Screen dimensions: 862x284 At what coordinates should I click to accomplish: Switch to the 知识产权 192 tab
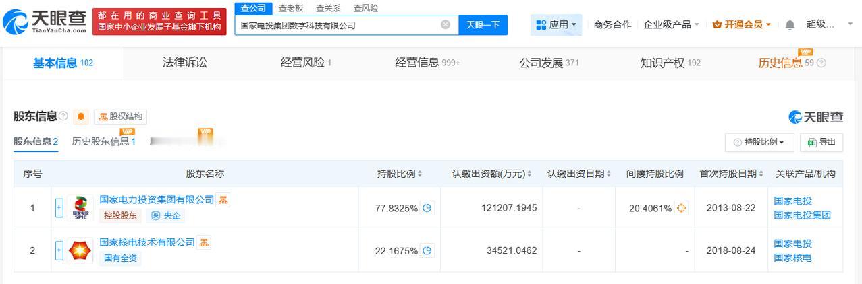[670, 63]
